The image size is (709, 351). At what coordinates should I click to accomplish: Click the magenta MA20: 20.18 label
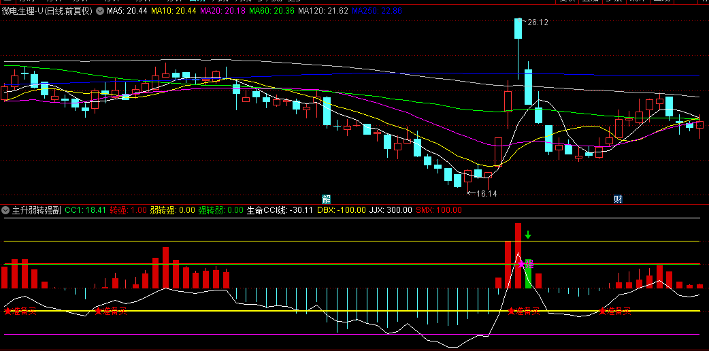[x=222, y=11]
